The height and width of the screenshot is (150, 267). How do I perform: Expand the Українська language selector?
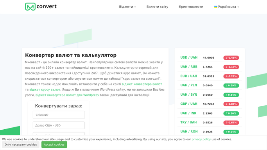click(x=226, y=7)
